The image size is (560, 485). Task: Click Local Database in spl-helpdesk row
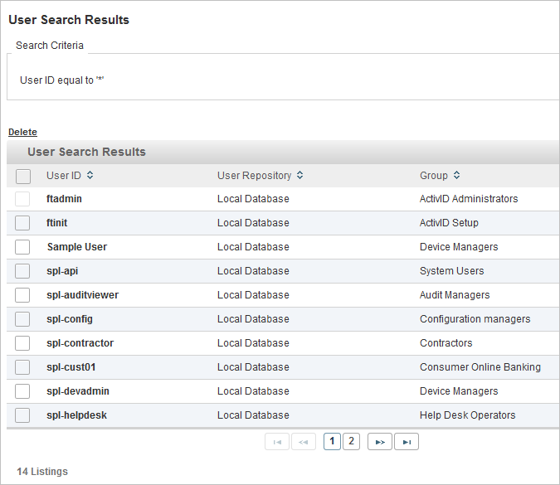click(253, 415)
